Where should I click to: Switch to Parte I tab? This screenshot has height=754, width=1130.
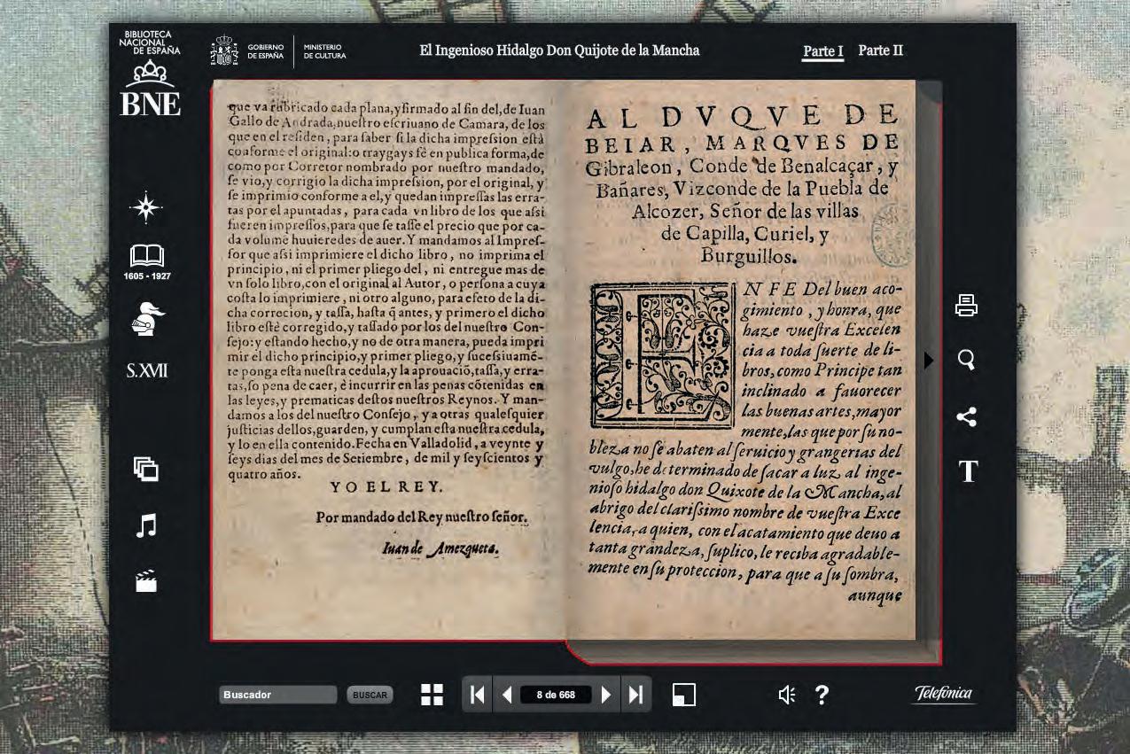click(x=823, y=51)
